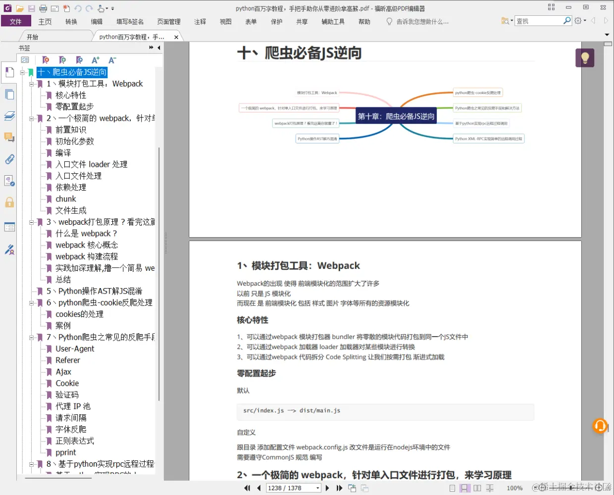The width and height of the screenshot is (614, 495).
Task: Switch to the 主页 ribbon tab
Action: 45,21
